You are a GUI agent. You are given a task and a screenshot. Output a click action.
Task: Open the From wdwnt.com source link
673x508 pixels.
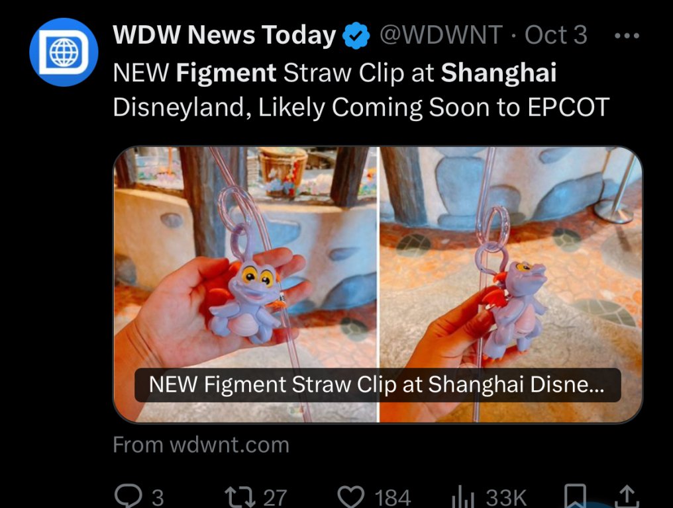coord(201,444)
